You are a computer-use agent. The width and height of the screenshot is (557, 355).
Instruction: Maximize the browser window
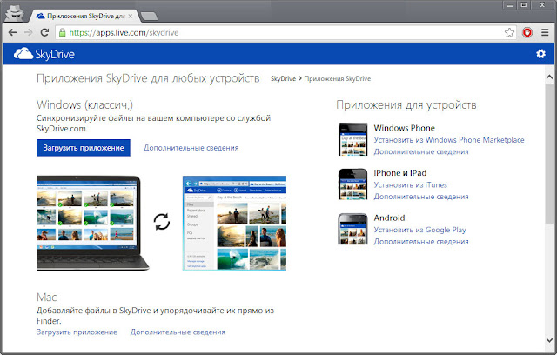[x=524, y=5]
